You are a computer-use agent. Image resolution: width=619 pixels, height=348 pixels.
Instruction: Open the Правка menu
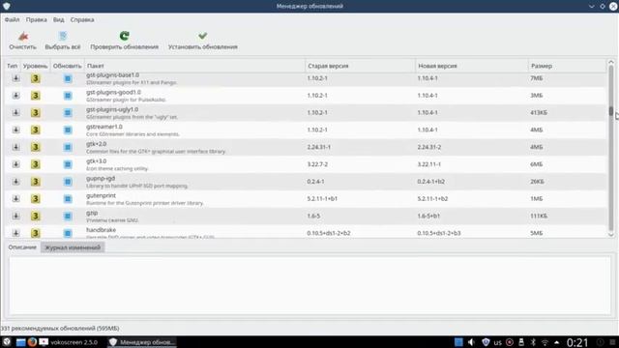tap(37, 19)
